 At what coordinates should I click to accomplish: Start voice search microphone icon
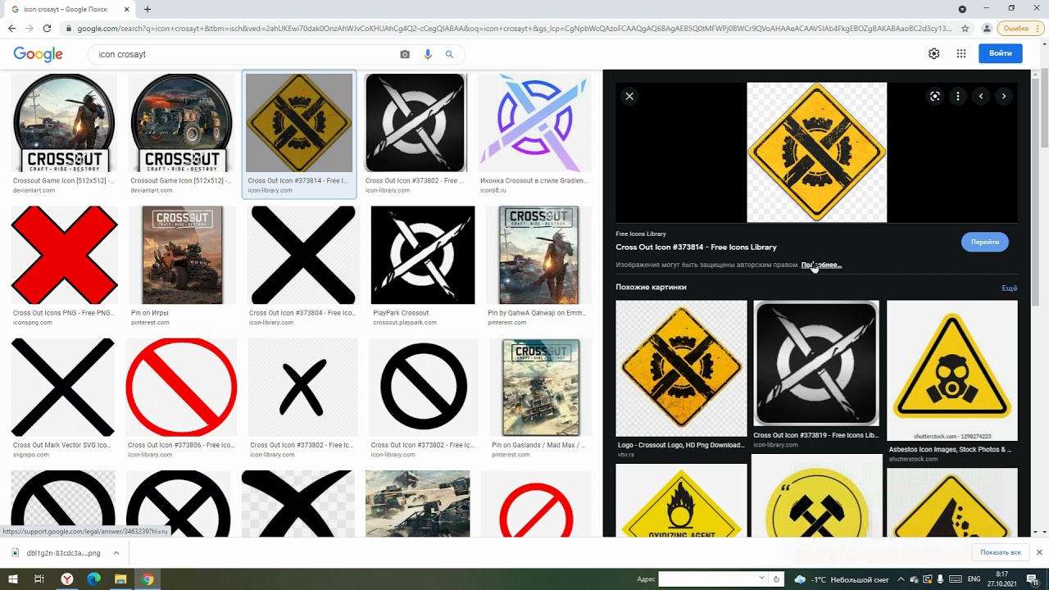[428, 54]
